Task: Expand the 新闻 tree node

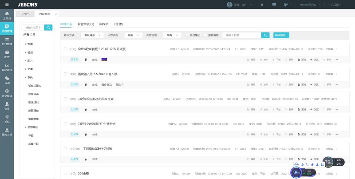Action: [x=25, y=44]
